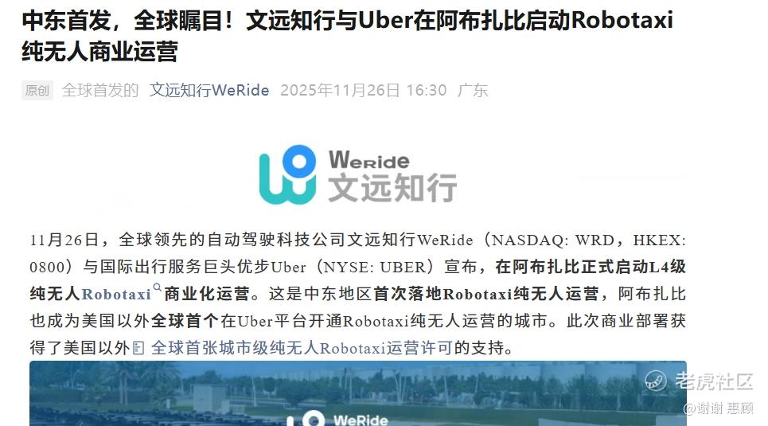Click the 原创 original tag badge
768x426 pixels.
pyautogui.click(x=37, y=90)
